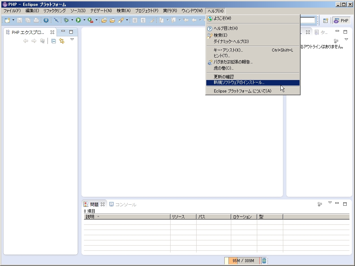355x266 pixels.
Task: Click the New file wizard icon
Action: [x=8, y=20]
